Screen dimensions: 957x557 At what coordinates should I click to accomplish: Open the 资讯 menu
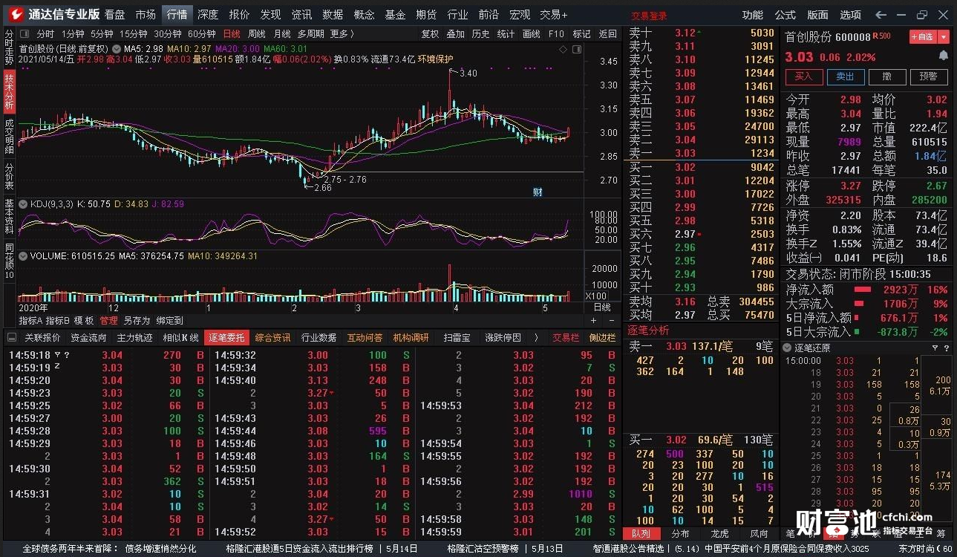coord(301,14)
